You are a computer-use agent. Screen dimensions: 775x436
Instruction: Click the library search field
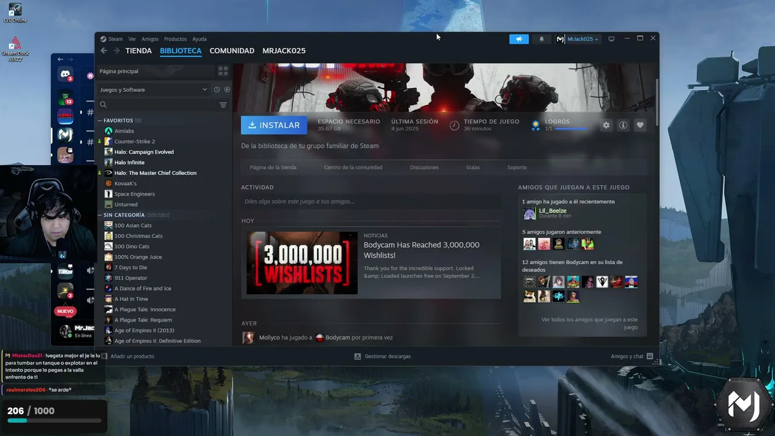pos(157,105)
